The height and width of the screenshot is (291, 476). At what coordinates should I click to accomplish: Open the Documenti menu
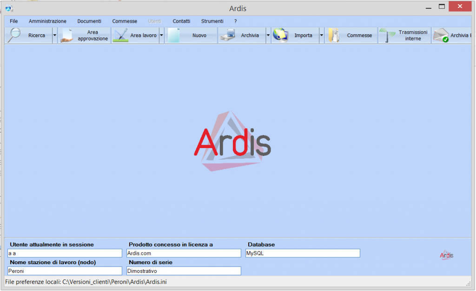[x=89, y=21]
